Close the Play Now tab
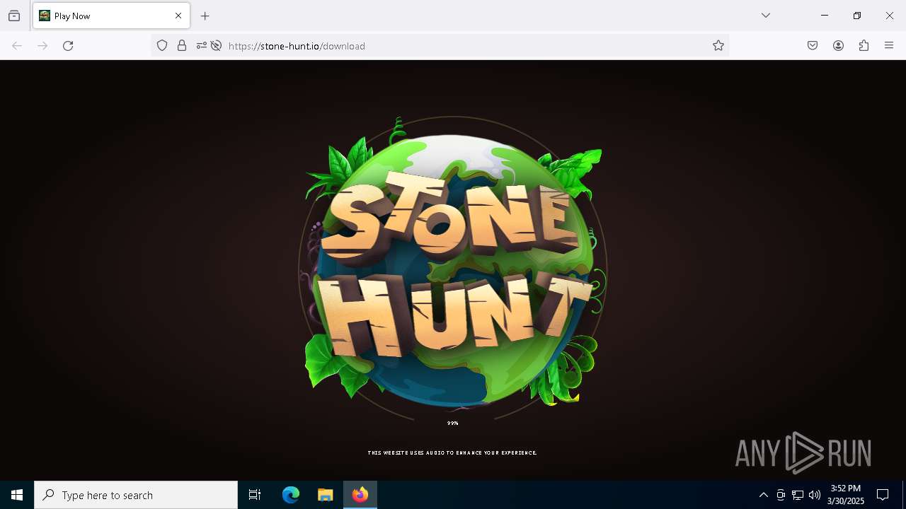906x509 pixels. coord(178,16)
